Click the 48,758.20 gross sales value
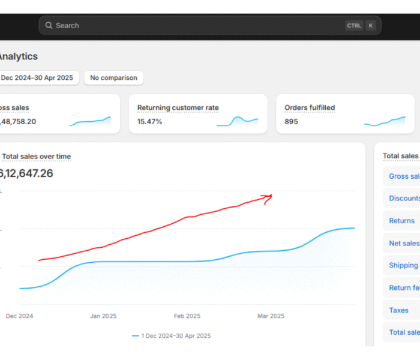Screen dimensions: 420x360 point(18,122)
